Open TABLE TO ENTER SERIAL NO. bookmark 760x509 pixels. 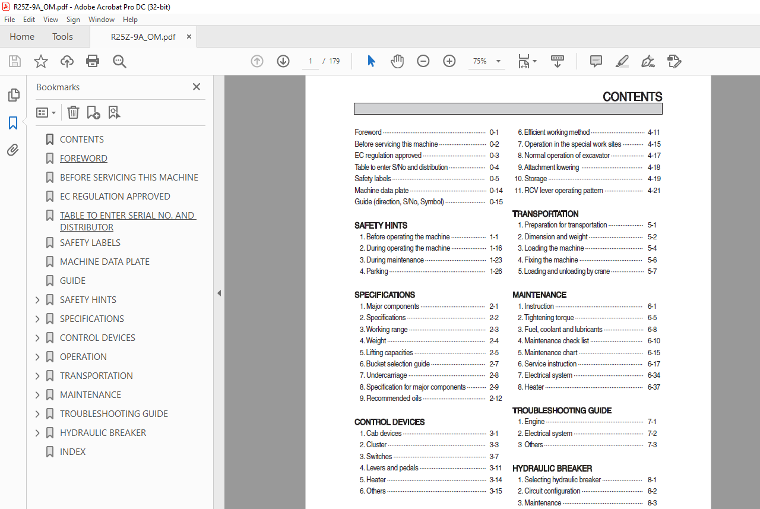click(128, 222)
